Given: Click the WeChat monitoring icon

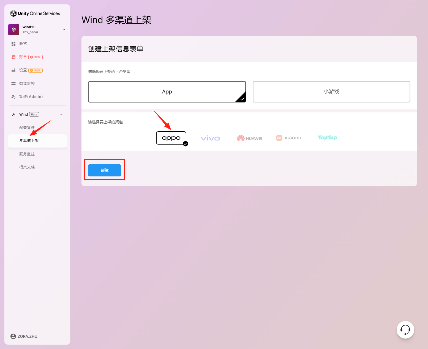Looking at the screenshot, I should [13, 84].
